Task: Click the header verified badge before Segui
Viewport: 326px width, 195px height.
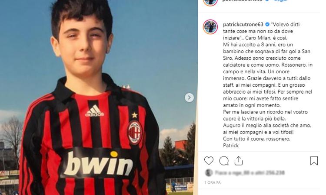Action: pos(267,0)
